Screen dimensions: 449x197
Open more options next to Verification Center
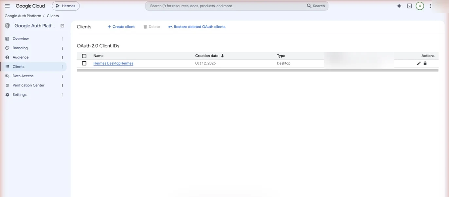pos(62,85)
